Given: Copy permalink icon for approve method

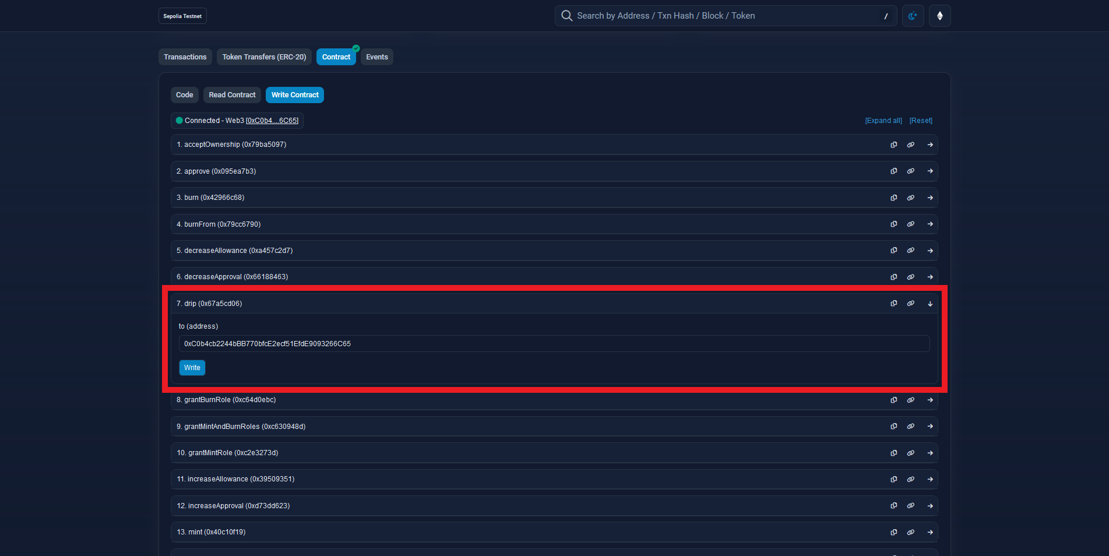Looking at the screenshot, I should [910, 171].
